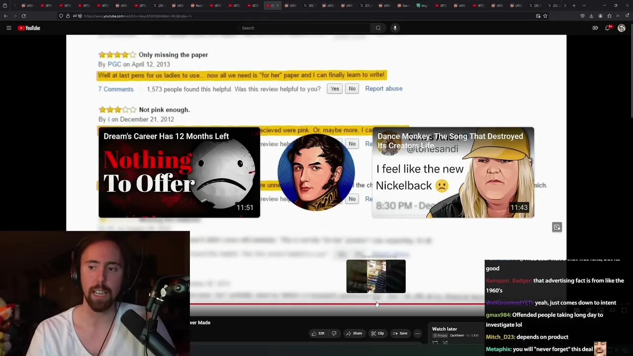633x356 pixels.
Task: Share the video
Action: pyautogui.click(x=354, y=333)
